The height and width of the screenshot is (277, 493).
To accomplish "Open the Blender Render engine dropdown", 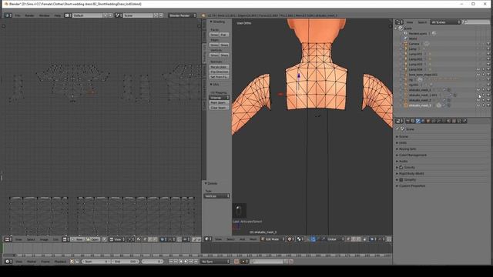I will point(182,15).
